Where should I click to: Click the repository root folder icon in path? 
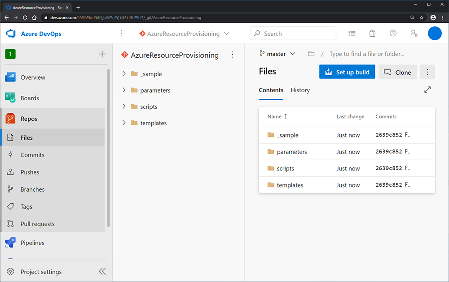coord(311,54)
